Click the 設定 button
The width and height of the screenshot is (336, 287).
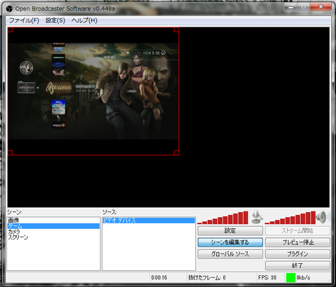(x=230, y=230)
